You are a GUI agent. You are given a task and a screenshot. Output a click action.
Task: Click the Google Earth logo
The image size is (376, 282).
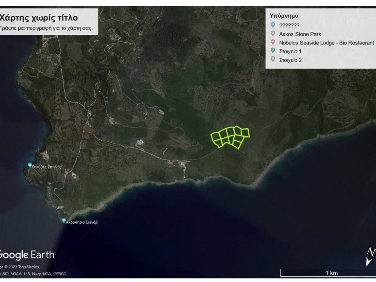(27, 255)
